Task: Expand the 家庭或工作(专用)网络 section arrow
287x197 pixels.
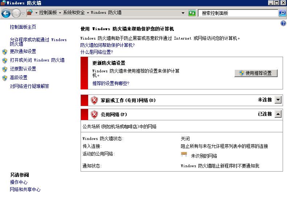Action: coord(278,100)
